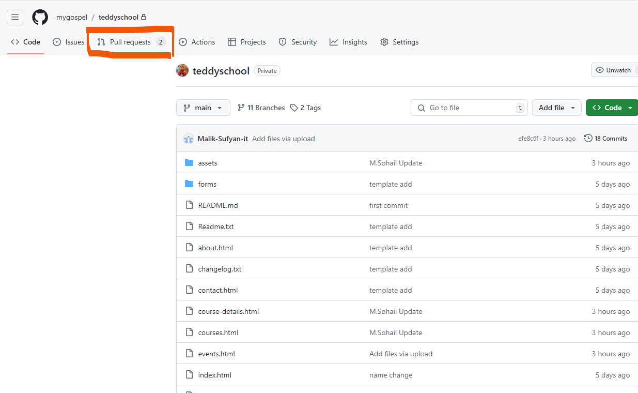
Task: Open the Pull requests tab
Action: pyautogui.click(x=131, y=42)
